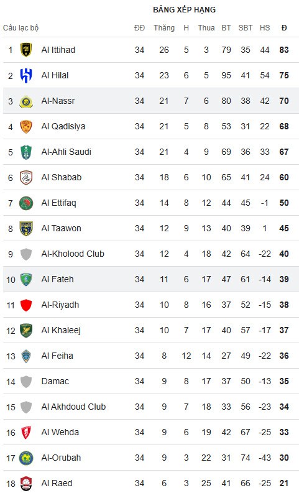Click the Al-Riyadh red shield icon
Viewport: 299px width, 493px height.
[26, 305]
